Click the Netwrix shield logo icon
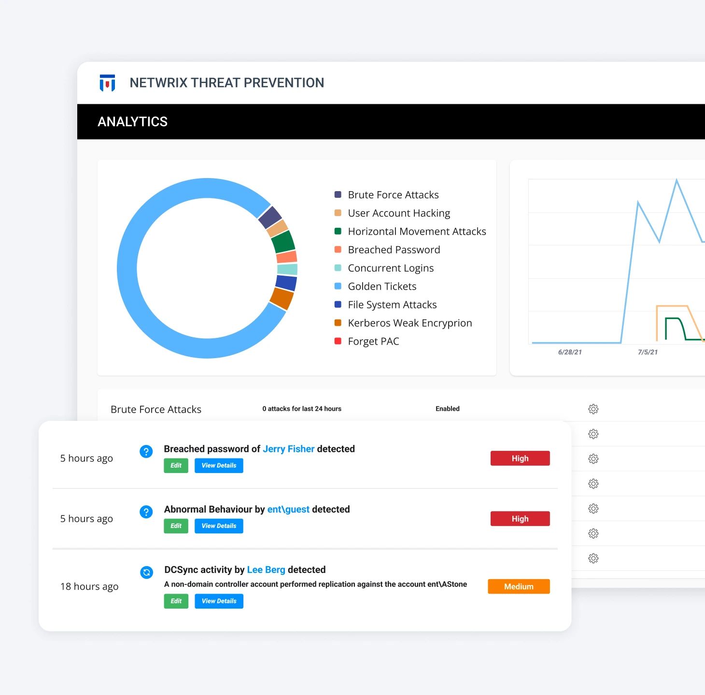 107,83
